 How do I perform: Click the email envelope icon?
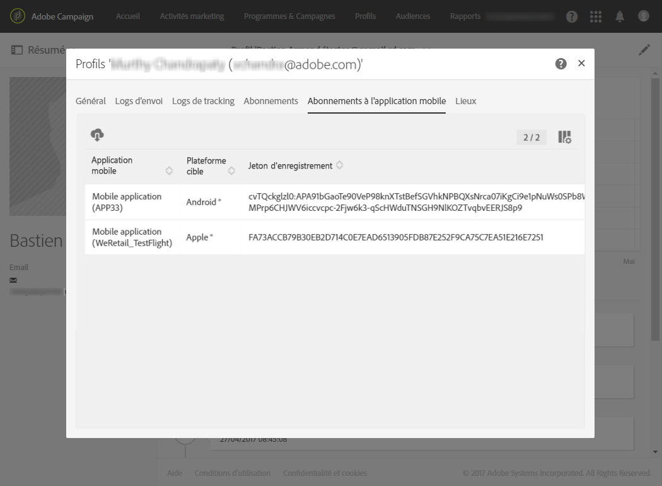click(x=13, y=280)
